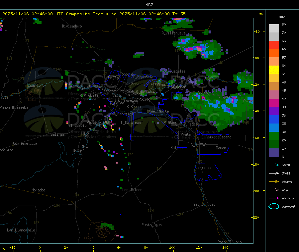Click the S_Pintada place label
The width and height of the screenshot is (299, 252).
(x=89, y=96)
